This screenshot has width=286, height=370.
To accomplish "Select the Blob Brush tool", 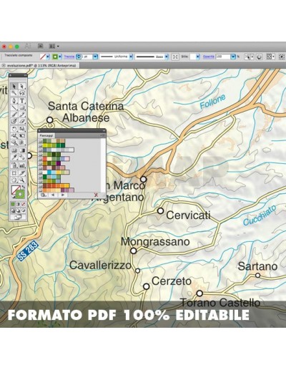I will [14, 121].
